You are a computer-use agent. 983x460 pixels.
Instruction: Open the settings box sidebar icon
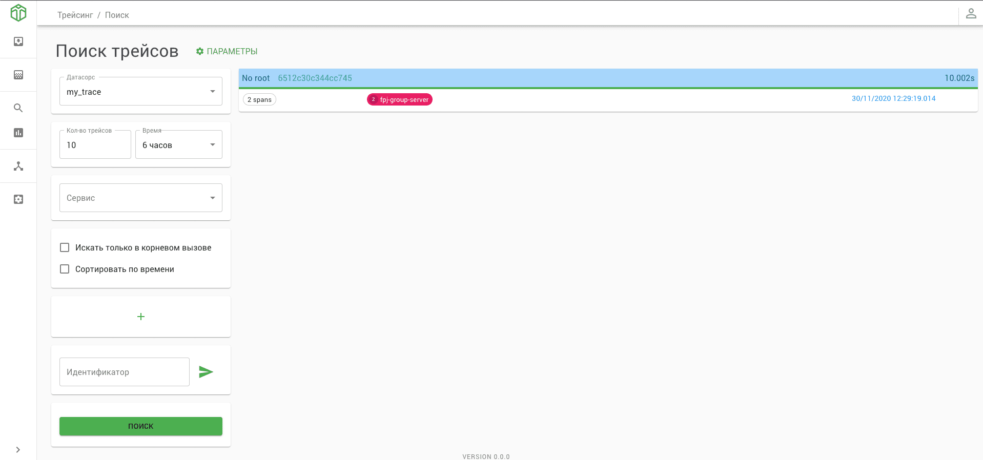pos(18,199)
